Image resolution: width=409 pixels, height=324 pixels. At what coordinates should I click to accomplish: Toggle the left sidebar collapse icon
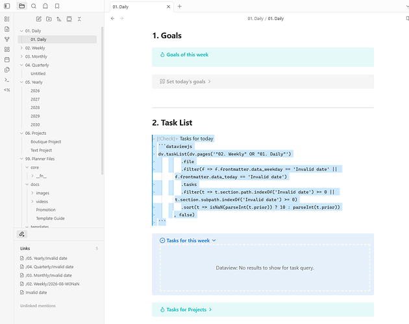pyautogui.click(x=7, y=6)
